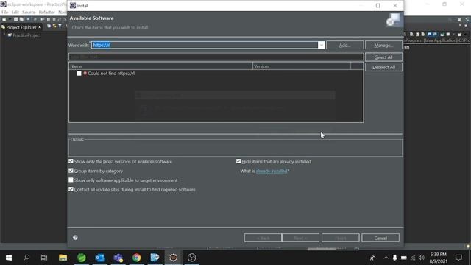Screen dimensions: 471x265
Task: Select PracticeProject in Project Explorer
Action: coord(26,35)
